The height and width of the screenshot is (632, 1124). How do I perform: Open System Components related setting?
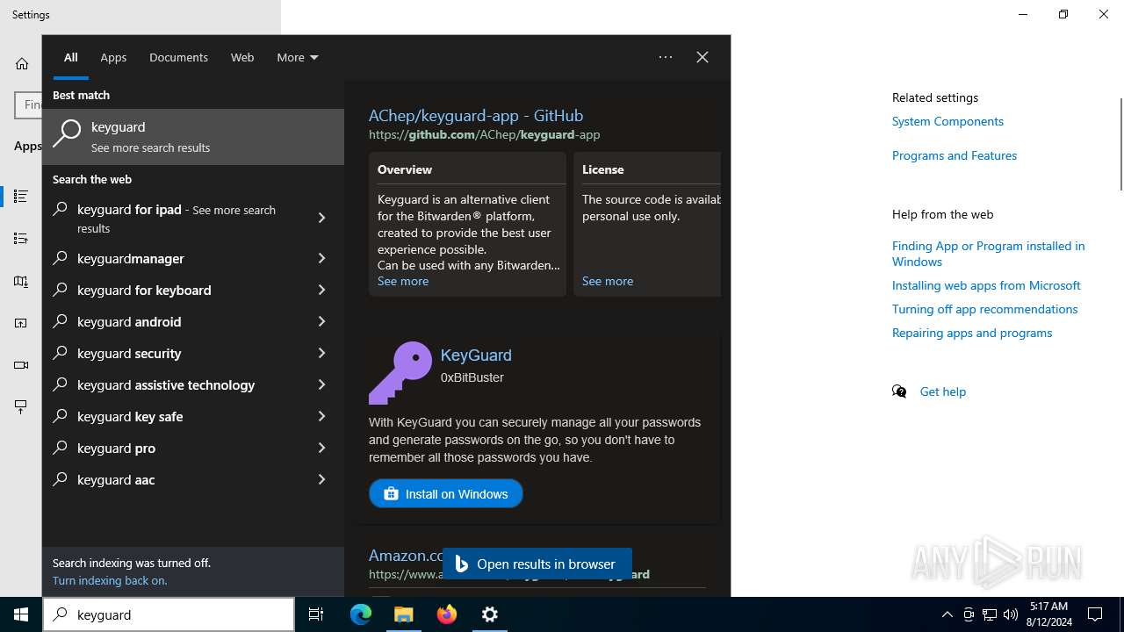(x=947, y=121)
